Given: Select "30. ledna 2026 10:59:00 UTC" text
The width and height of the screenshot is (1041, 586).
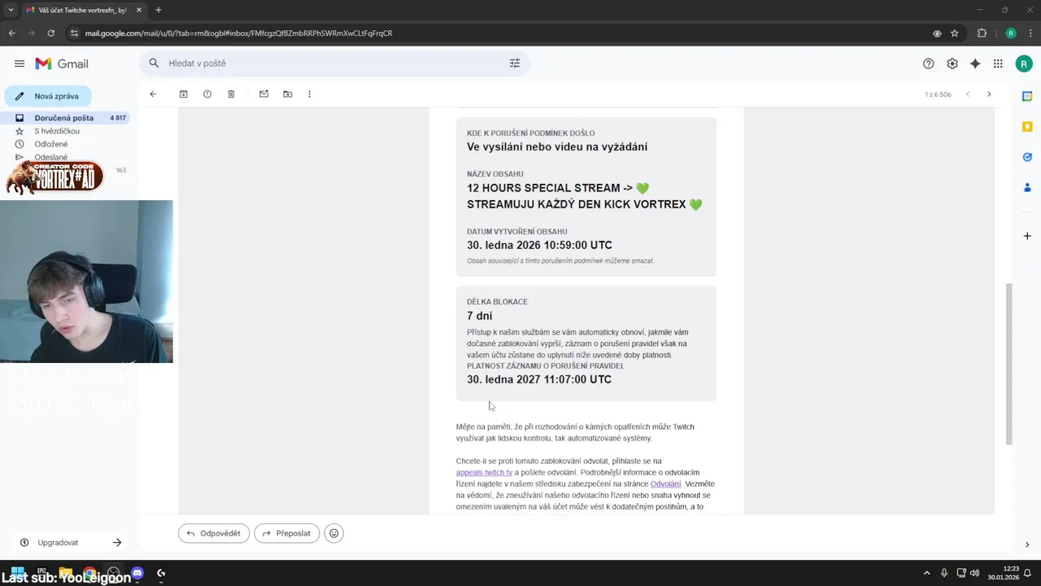Looking at the screenshot, I should coord(539,245).
